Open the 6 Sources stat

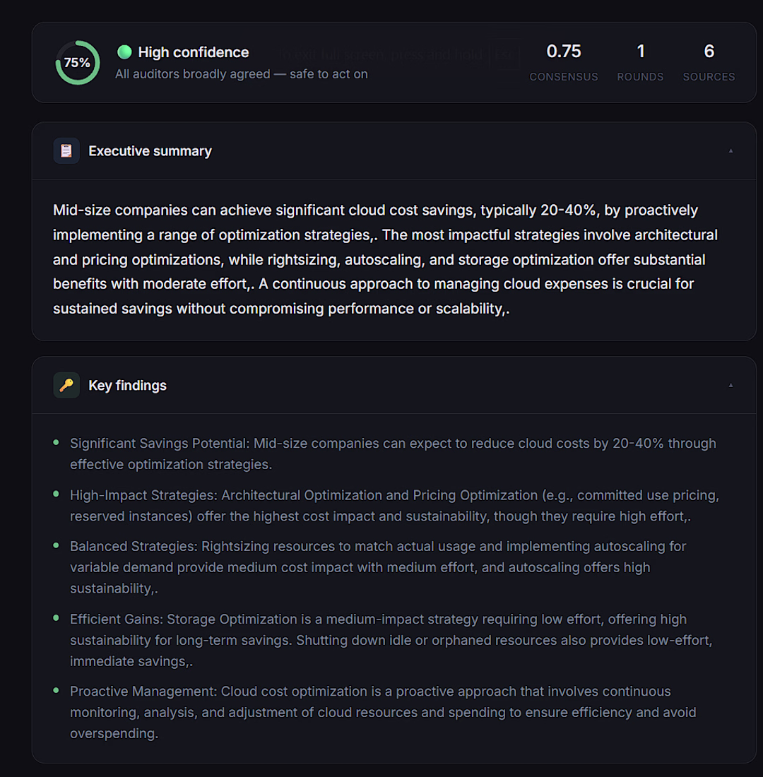709,62
